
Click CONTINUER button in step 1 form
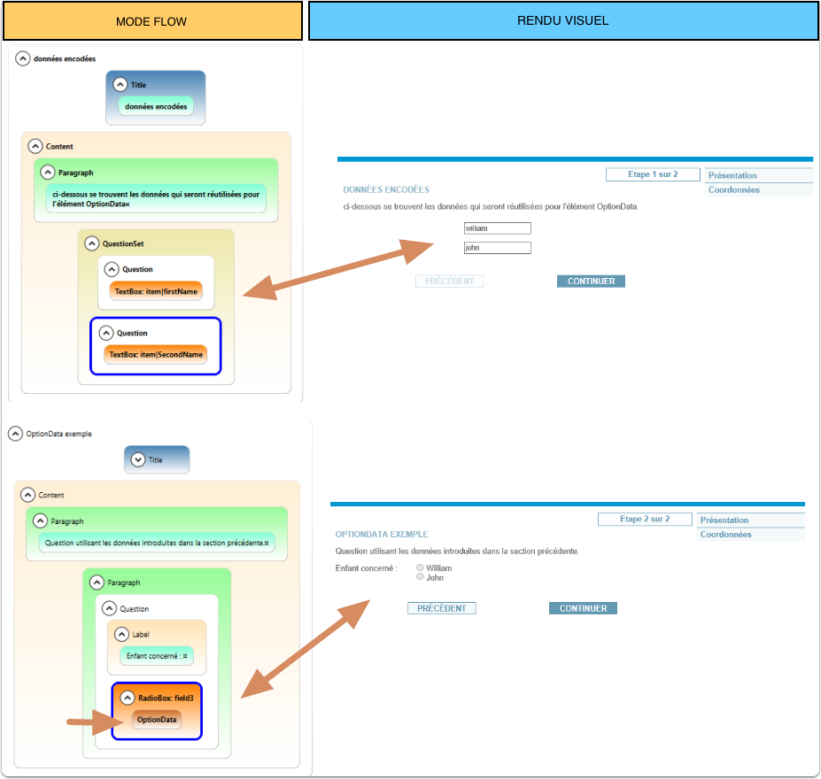click(591, 282)
